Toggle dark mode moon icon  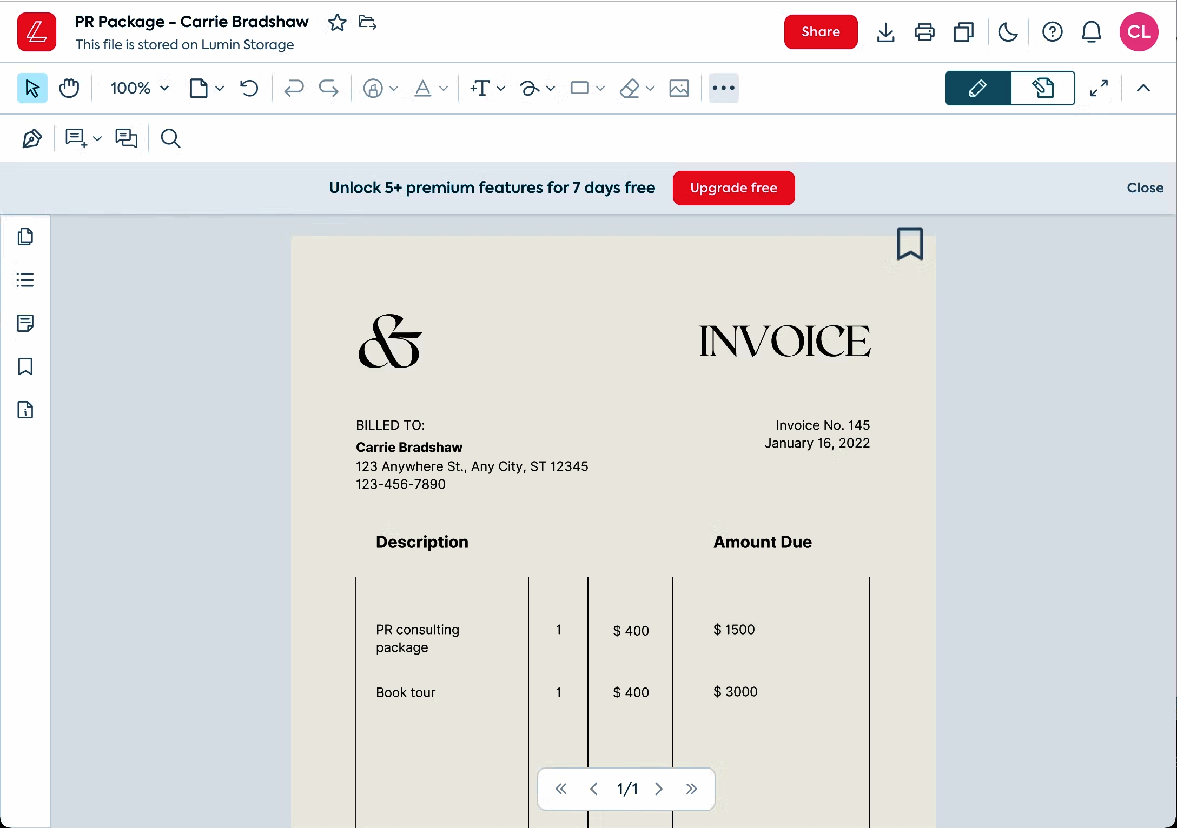pyautogui.click(x=1008, y=32)
